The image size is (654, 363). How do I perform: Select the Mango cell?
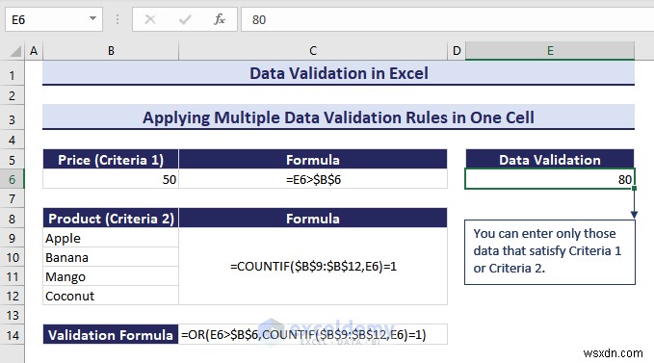[111, 276]
